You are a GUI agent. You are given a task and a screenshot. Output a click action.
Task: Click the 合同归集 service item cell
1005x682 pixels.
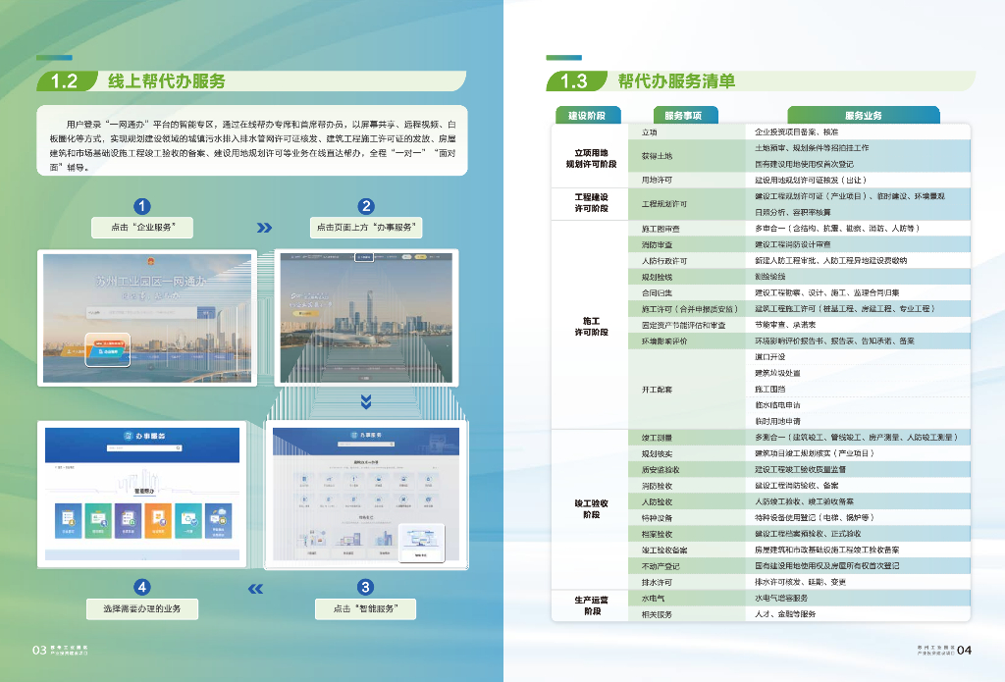tap(687, 293)
